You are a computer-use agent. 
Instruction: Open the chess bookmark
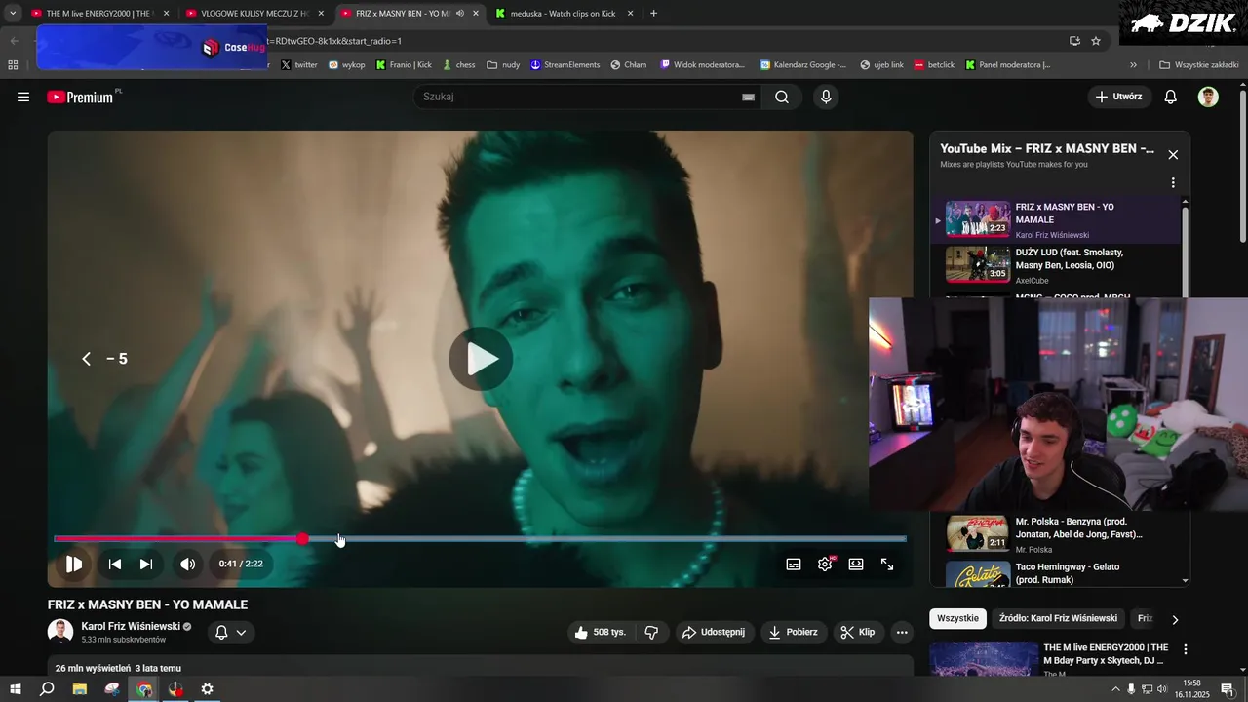(458, 65)
